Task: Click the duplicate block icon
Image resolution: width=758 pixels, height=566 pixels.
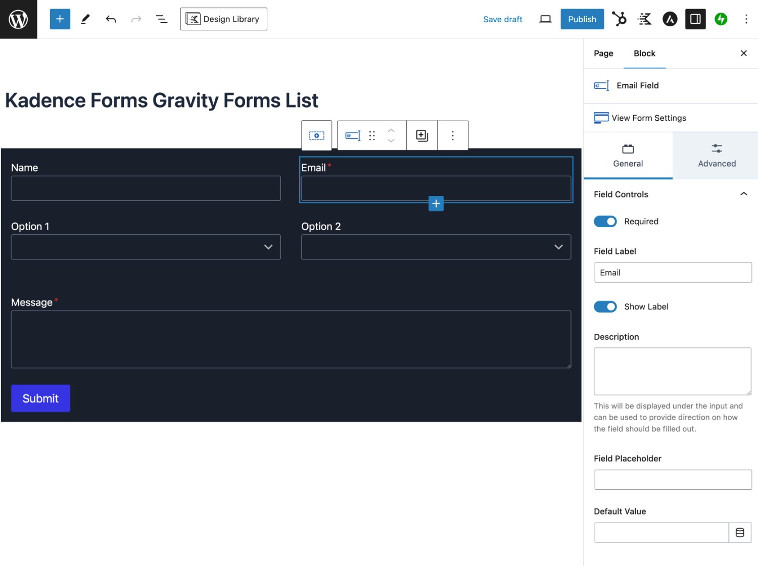Action: (x=422, y=135)
